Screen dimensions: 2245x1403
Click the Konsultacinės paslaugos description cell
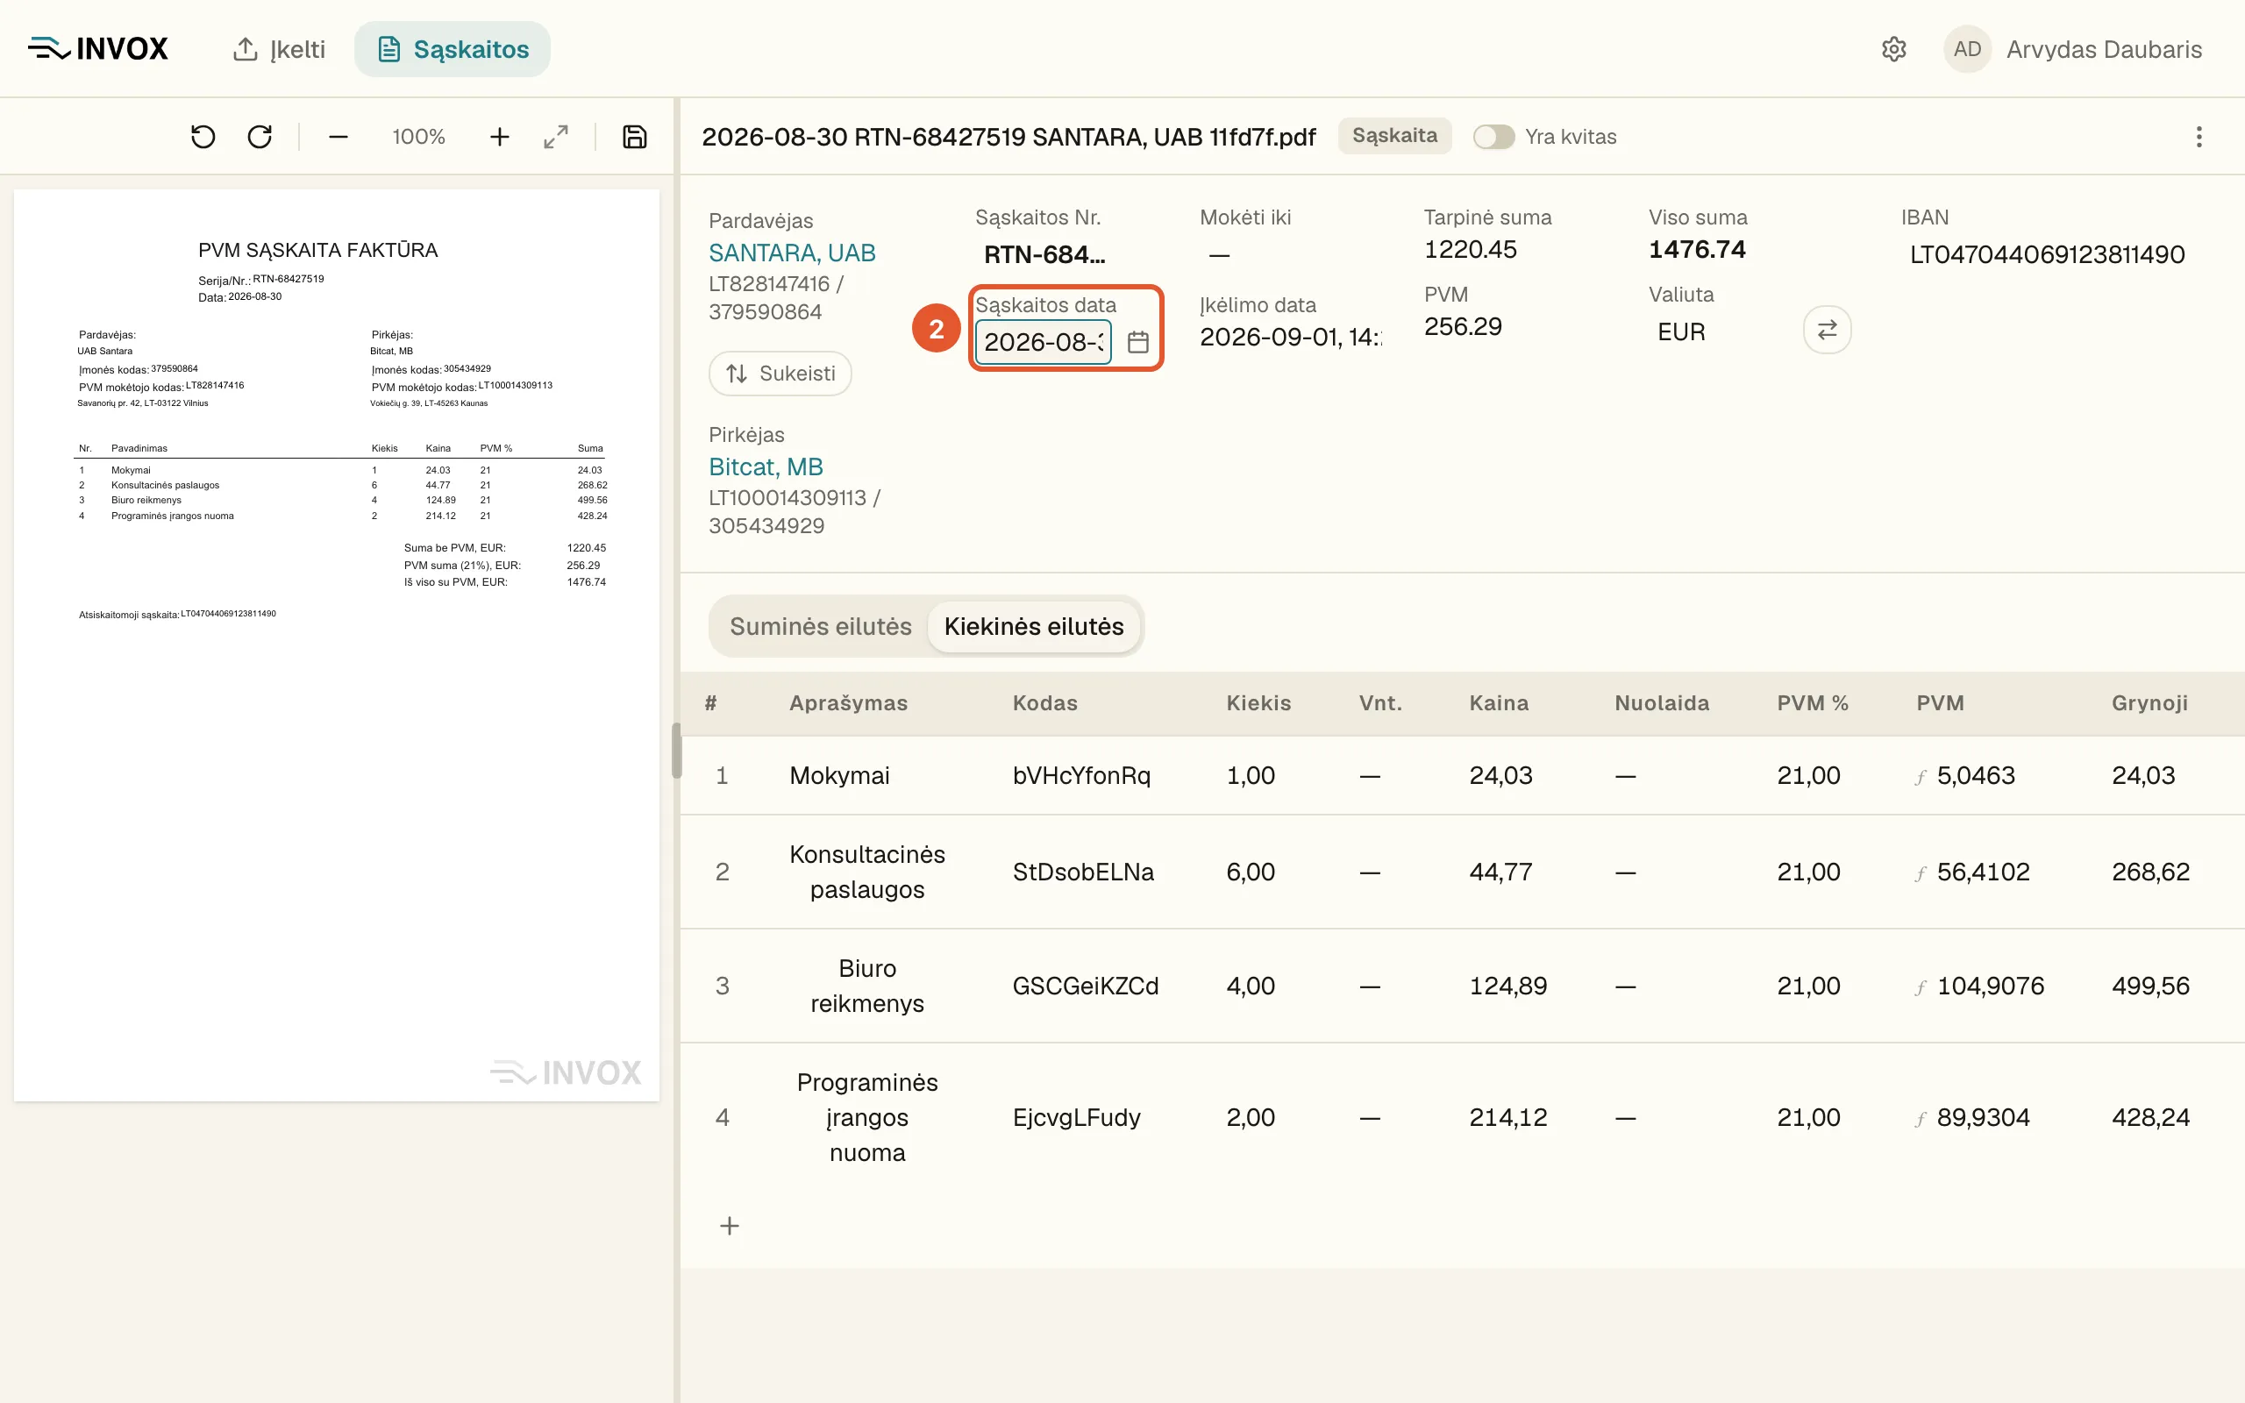(x=867, y=872)
